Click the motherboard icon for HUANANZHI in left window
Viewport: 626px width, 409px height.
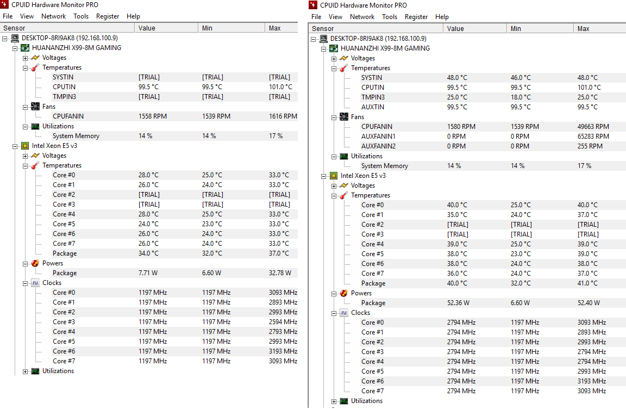[x=25, y=48]
